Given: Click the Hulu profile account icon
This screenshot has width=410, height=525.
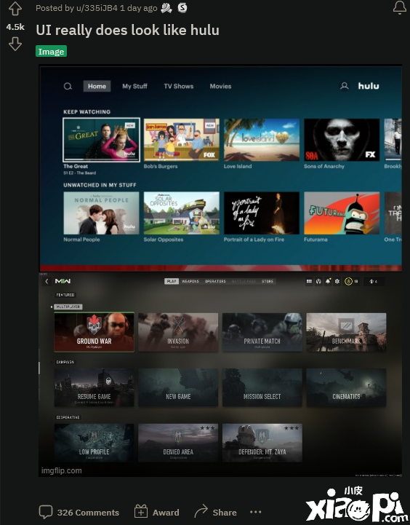Looking at the screenshot, I should (x=344, y=86).
